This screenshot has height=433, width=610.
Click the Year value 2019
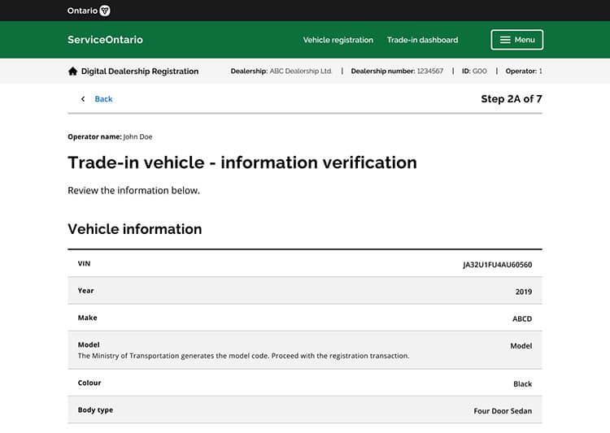pos(523,292)
